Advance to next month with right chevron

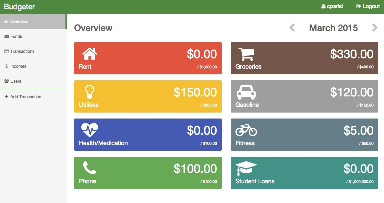pos(375,28)
